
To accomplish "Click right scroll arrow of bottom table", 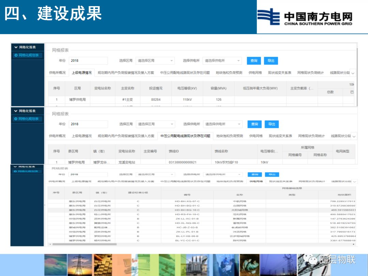I will pos(354,244).
